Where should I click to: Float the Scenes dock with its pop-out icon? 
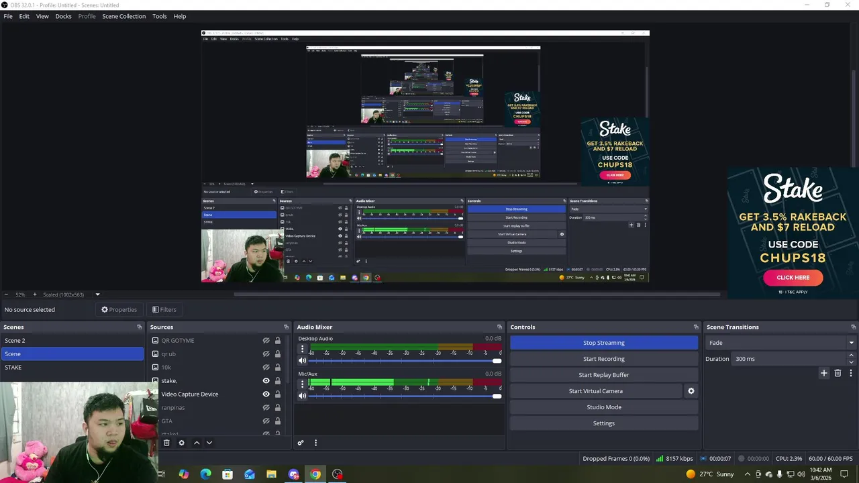click(x=140, y=327)
